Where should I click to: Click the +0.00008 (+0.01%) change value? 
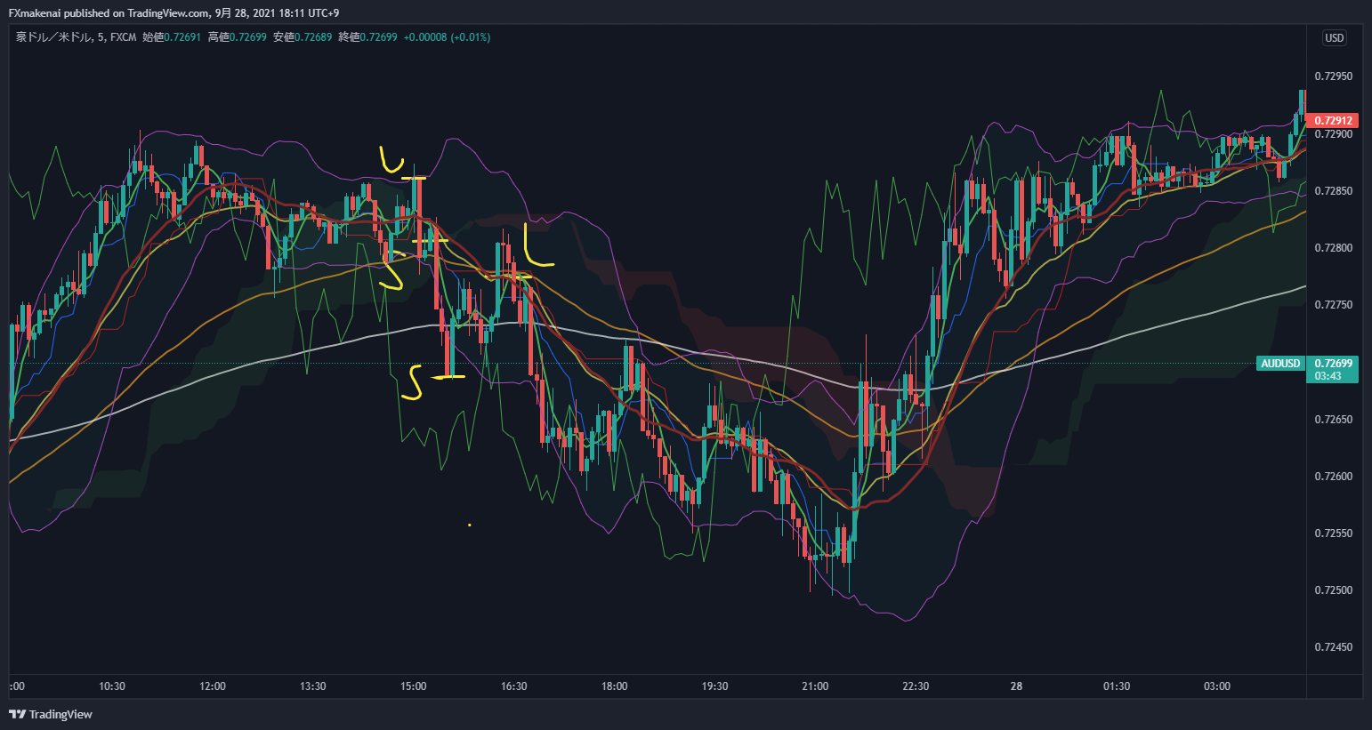pyautogui.click(x=447, y=37)
